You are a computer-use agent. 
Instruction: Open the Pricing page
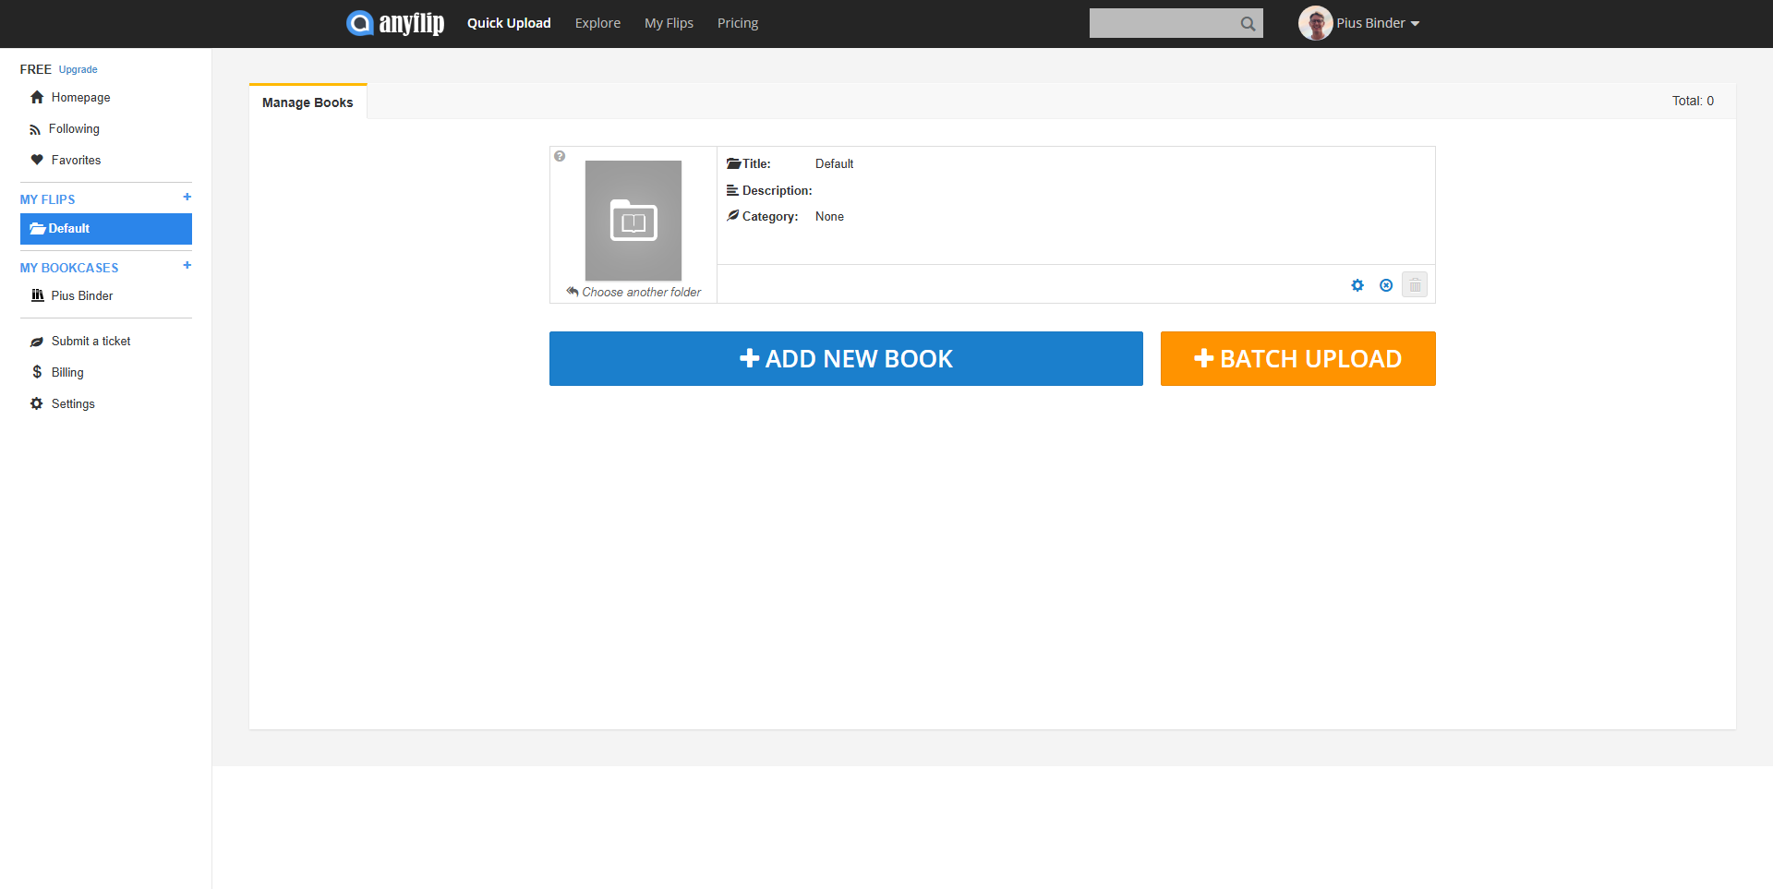[737, 23]
